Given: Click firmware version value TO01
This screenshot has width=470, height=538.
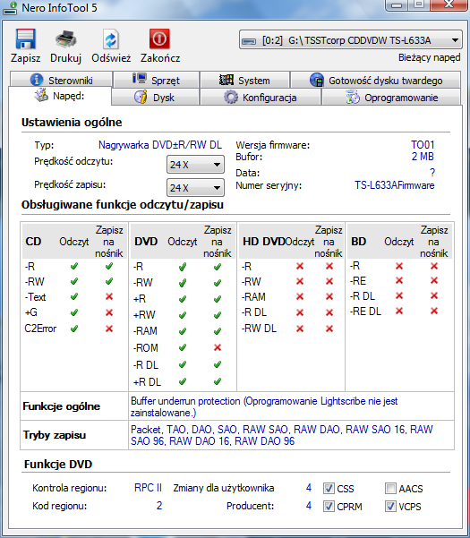Looking at the screenshot, I should coord(423,144).
